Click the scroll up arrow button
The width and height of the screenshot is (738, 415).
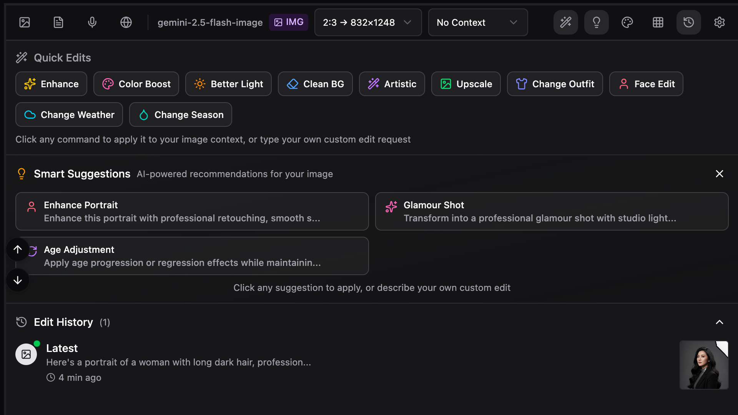[18, 249]
